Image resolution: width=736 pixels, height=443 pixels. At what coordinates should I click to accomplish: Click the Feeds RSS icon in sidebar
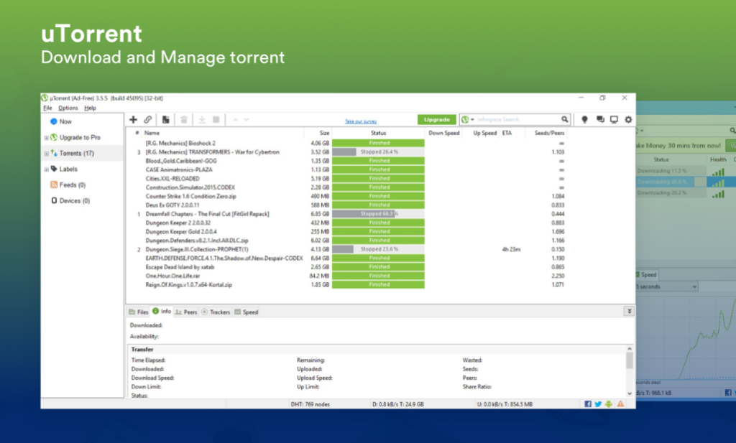point(54,185)
